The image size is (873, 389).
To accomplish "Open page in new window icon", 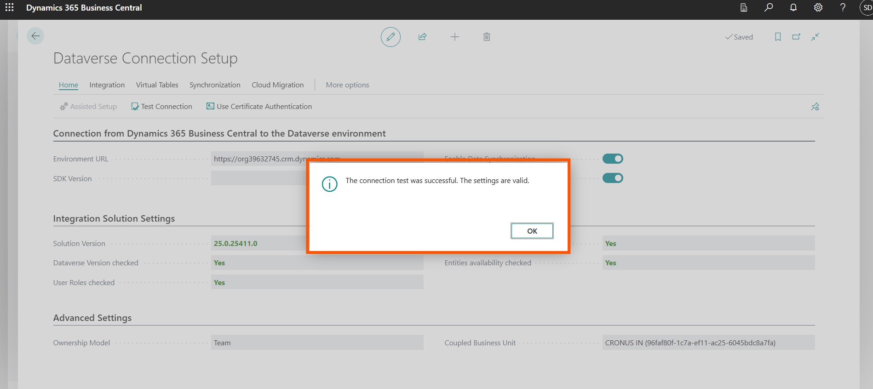I will pyautogui.click(x=796, y=37).
